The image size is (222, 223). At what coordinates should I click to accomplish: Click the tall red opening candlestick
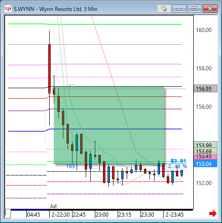tap(49, 69)
